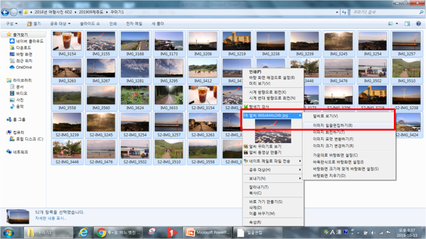The image size is (426, 239).
Task: Switch to Microsoft PowerPoint on the taskbar
Action: (x=207, y=232)
